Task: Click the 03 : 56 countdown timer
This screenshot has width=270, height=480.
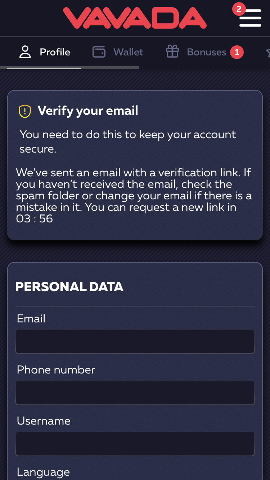Action: tap(35, 218)
